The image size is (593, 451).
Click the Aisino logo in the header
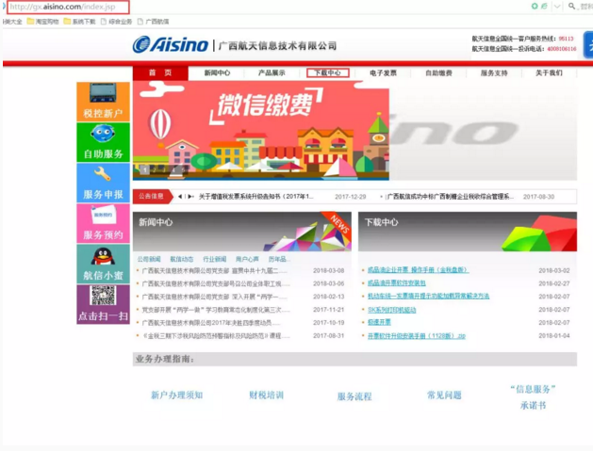[x=171, y=44]
